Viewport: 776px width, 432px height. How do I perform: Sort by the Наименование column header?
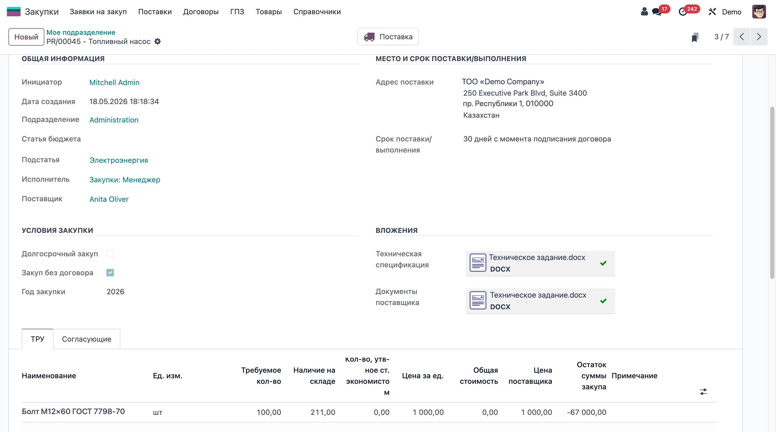coord(49,376)
